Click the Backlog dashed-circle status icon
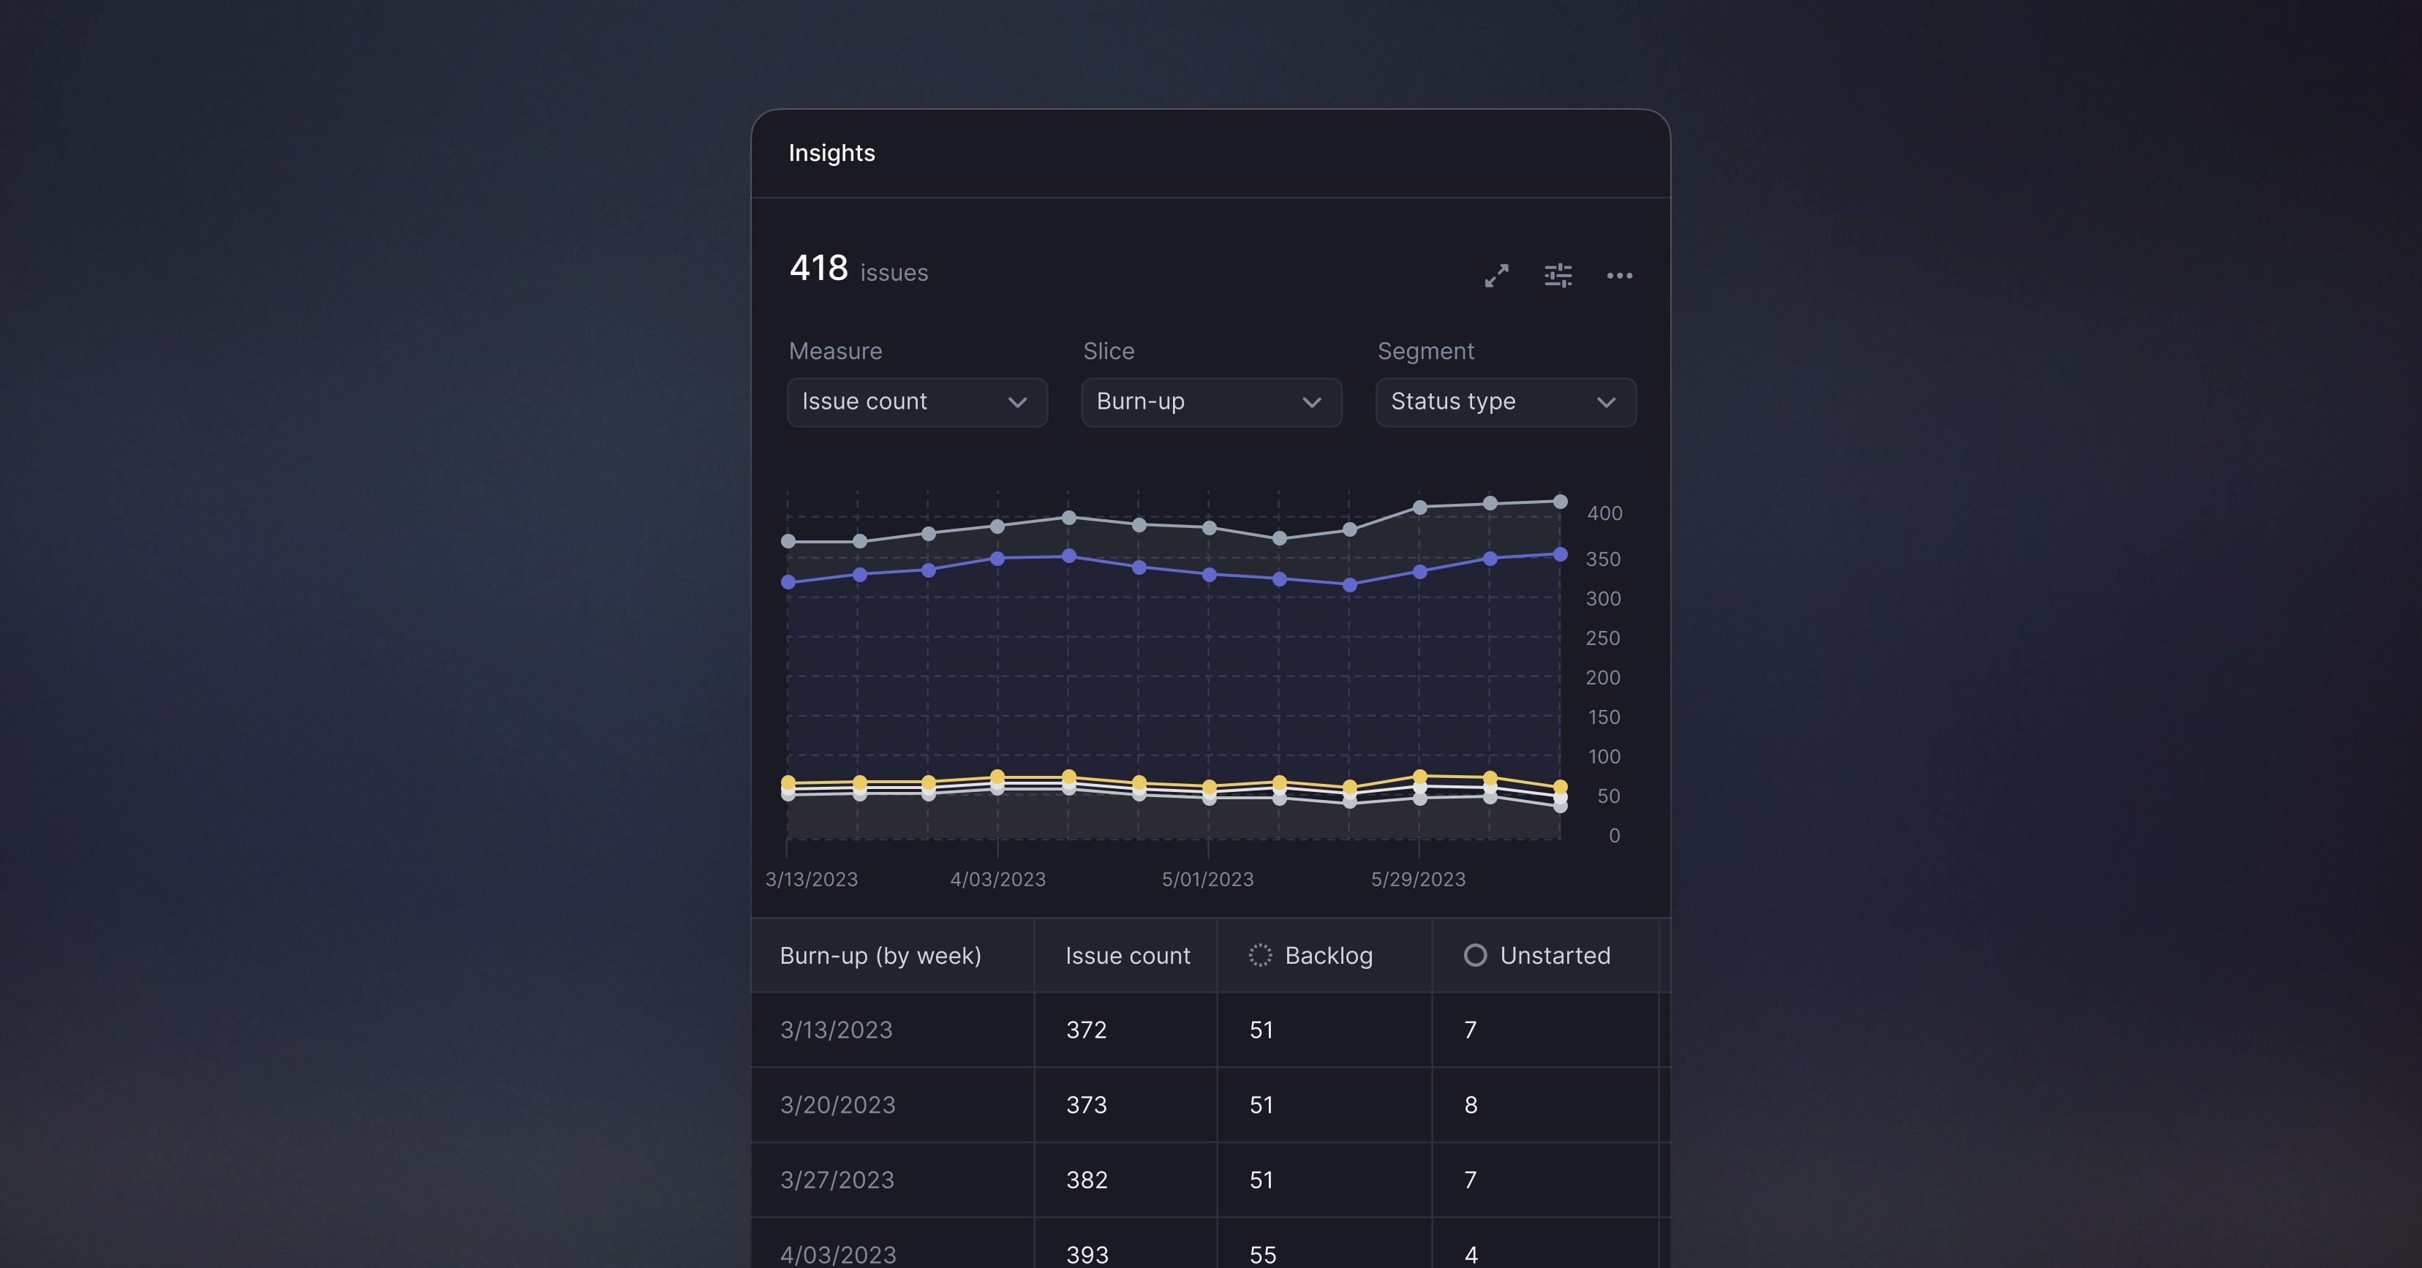The width and height of the screenshot is (2422, 1268). tap(1260, 955)
